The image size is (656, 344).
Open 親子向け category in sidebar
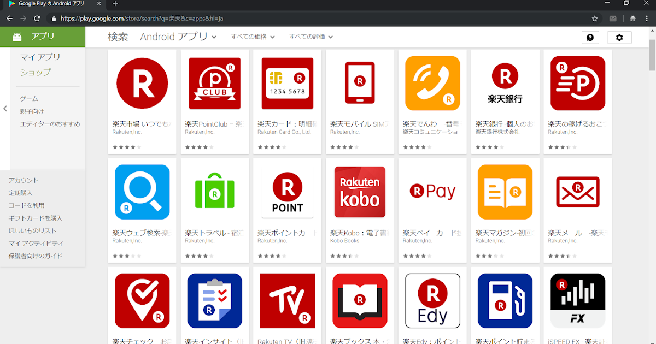32,111
